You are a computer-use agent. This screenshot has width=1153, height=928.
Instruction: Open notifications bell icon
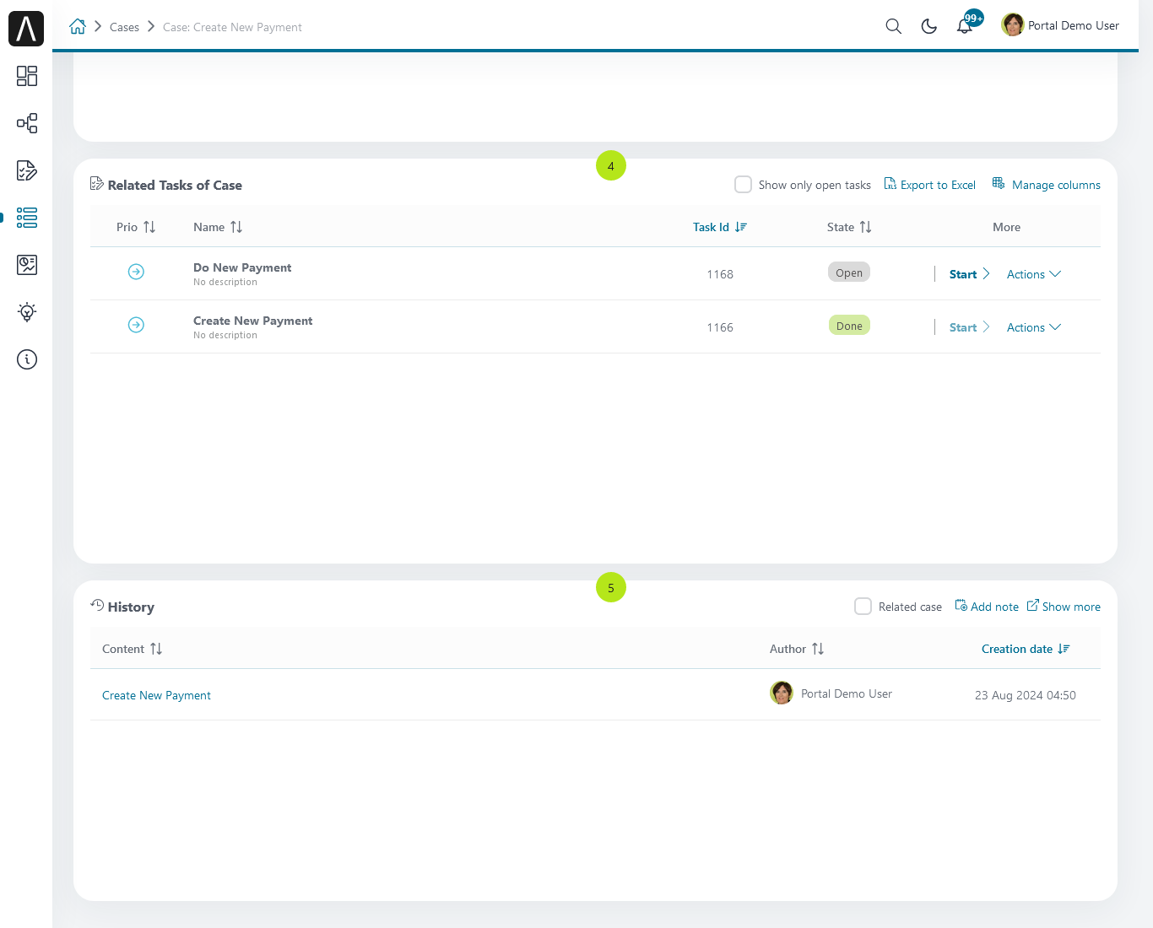click(965, 26)
